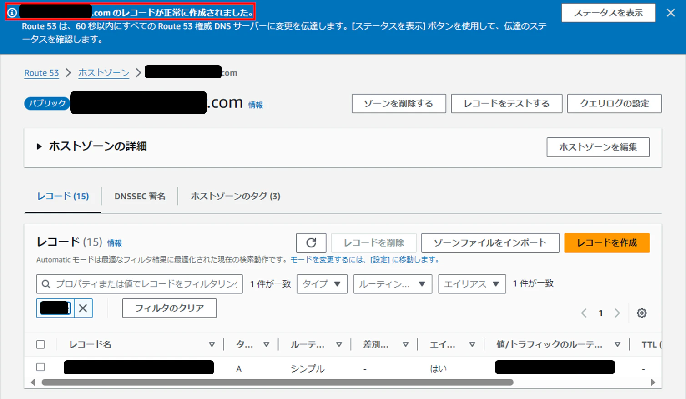Click the Route 53 breadcrumb link

(x=41, y=73)
